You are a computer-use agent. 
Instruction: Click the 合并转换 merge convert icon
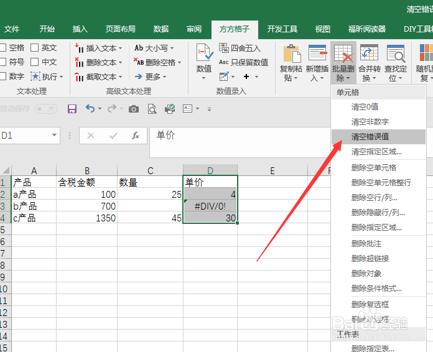369,52
